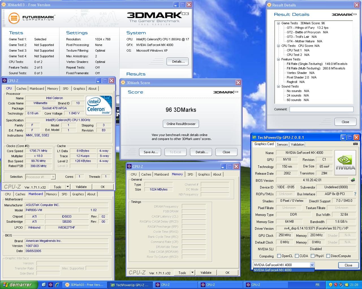Select GT1 - Wings of Fury result row
The image size is (362, 289).
pos(307,28)
